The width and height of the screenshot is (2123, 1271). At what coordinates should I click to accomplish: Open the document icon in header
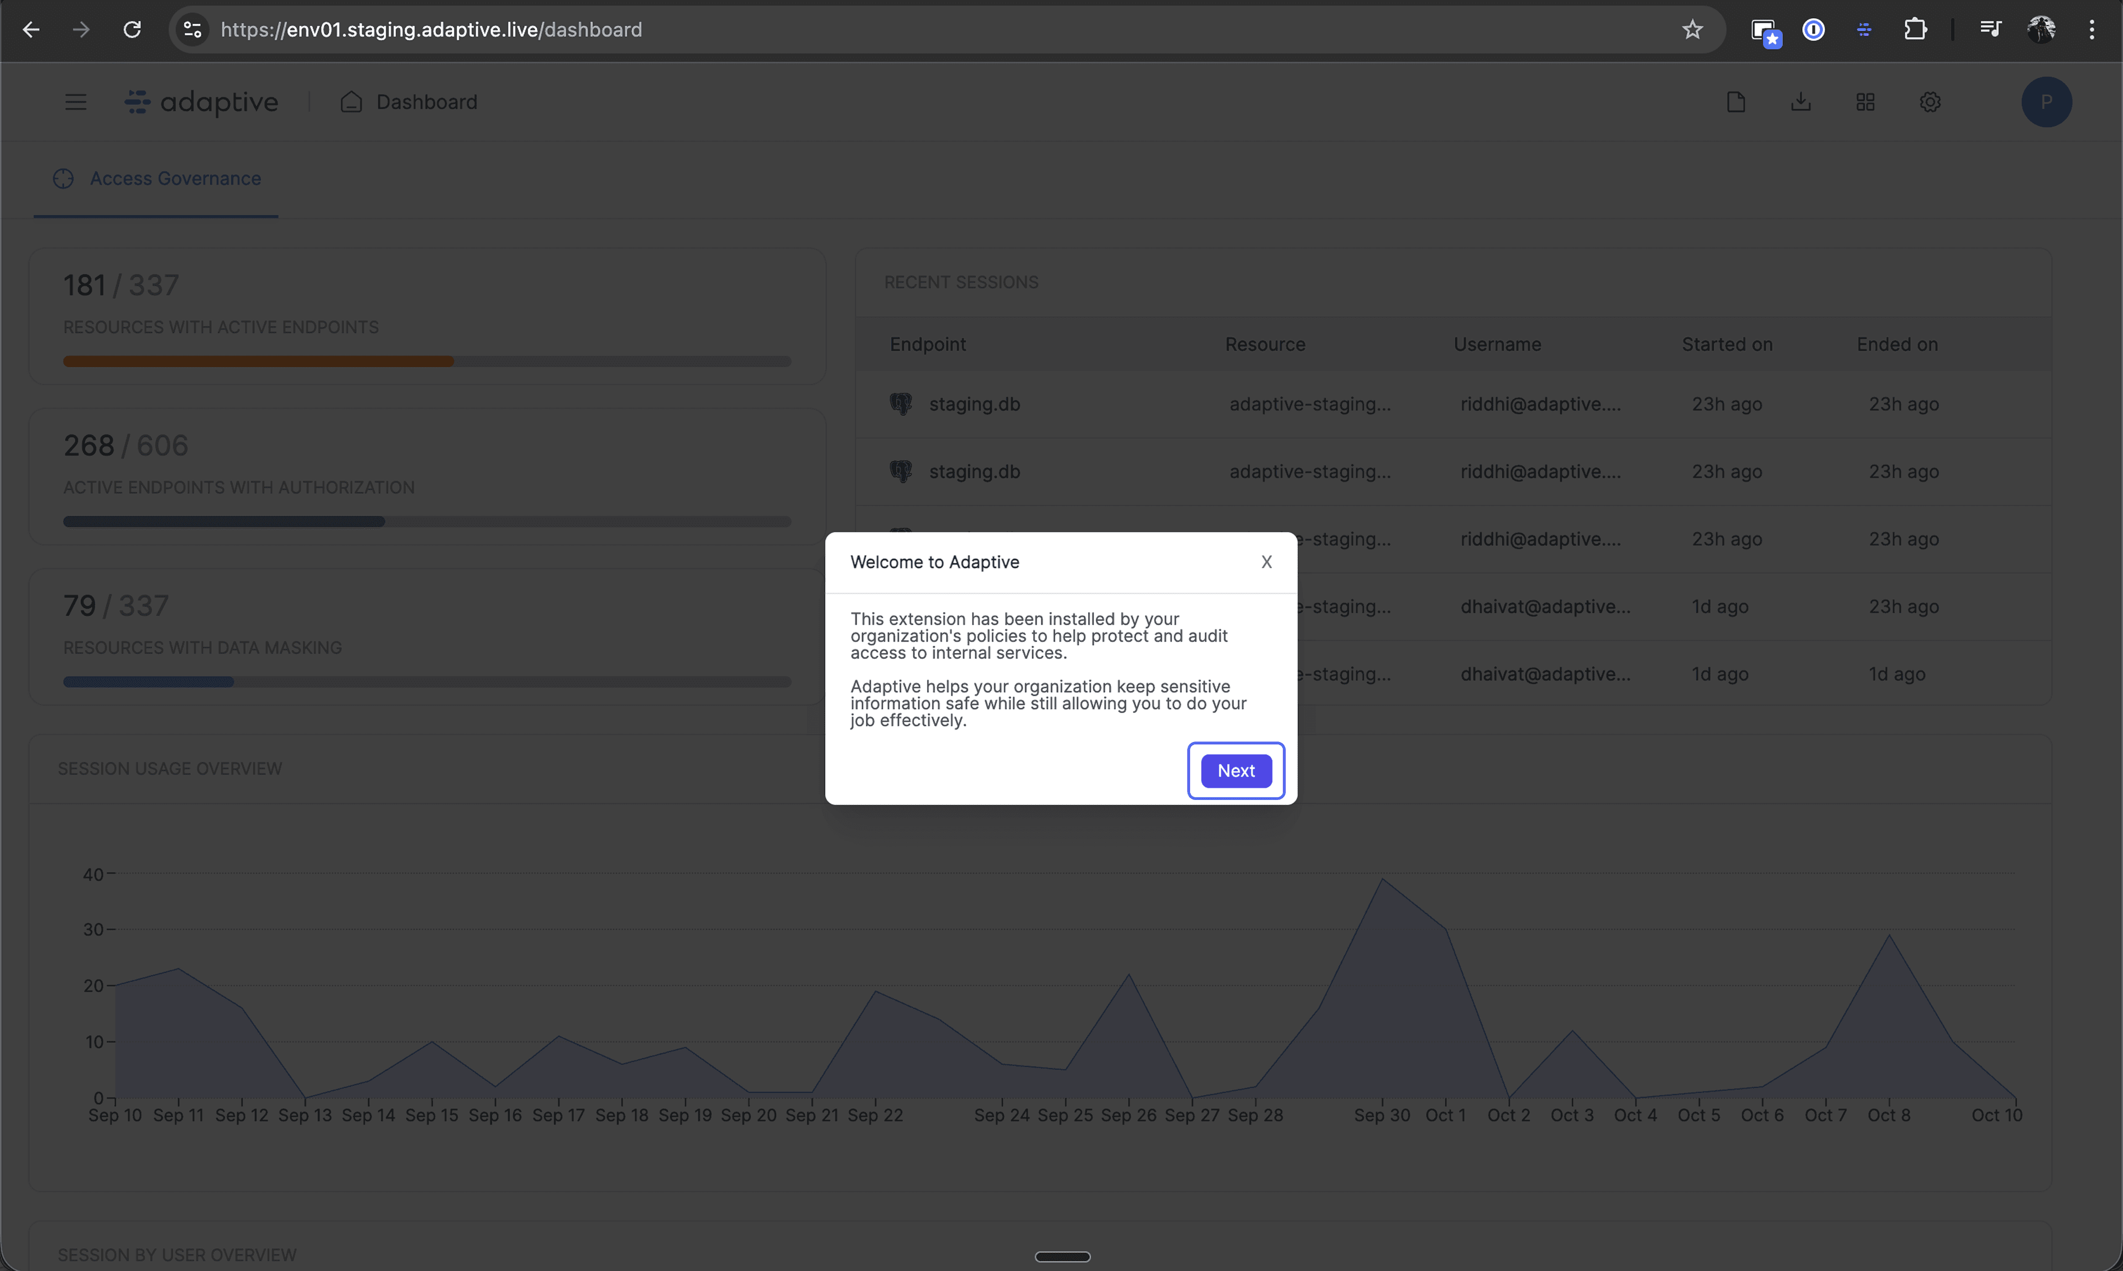coord(1736,102)
